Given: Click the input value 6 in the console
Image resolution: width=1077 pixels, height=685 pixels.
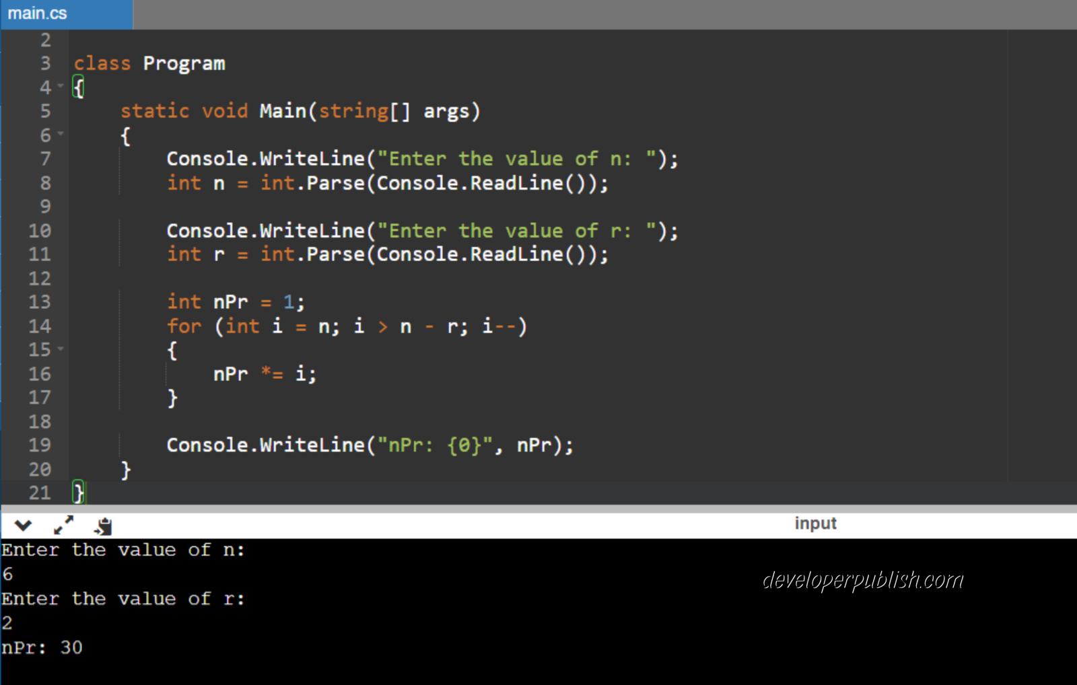Looking at the screenshot, I should coord(7,574).
